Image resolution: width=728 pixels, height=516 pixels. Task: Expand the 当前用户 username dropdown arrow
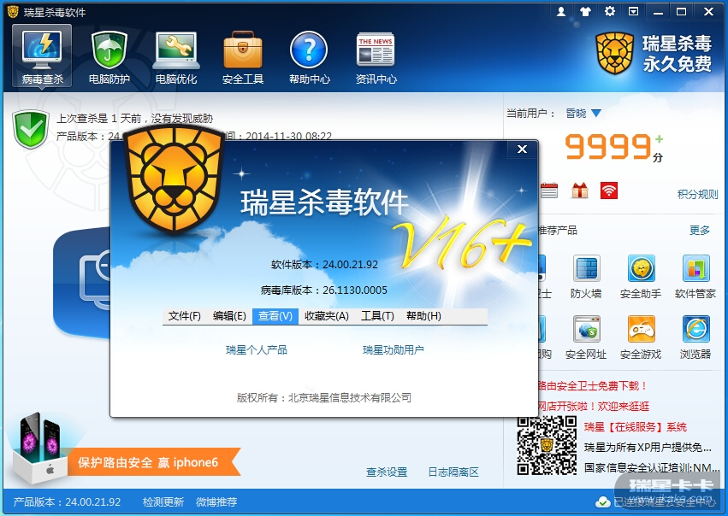point(596,113)
